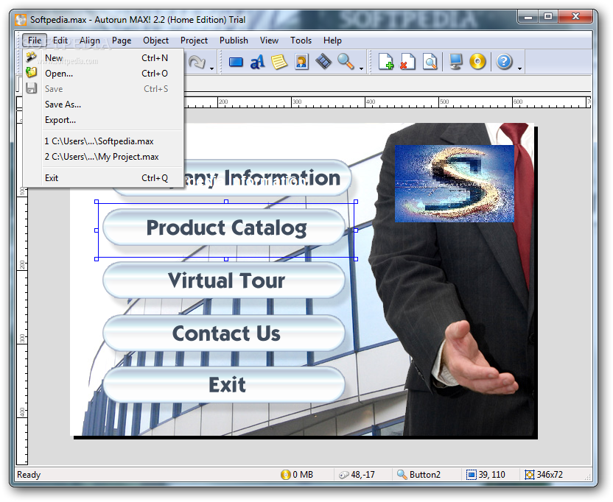Open the Align menu

pyautogui.click(x=90, y=40)
